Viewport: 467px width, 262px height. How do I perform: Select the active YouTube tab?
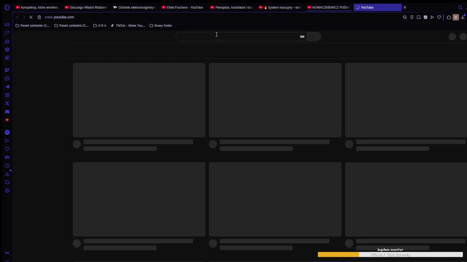click(377, 7)
